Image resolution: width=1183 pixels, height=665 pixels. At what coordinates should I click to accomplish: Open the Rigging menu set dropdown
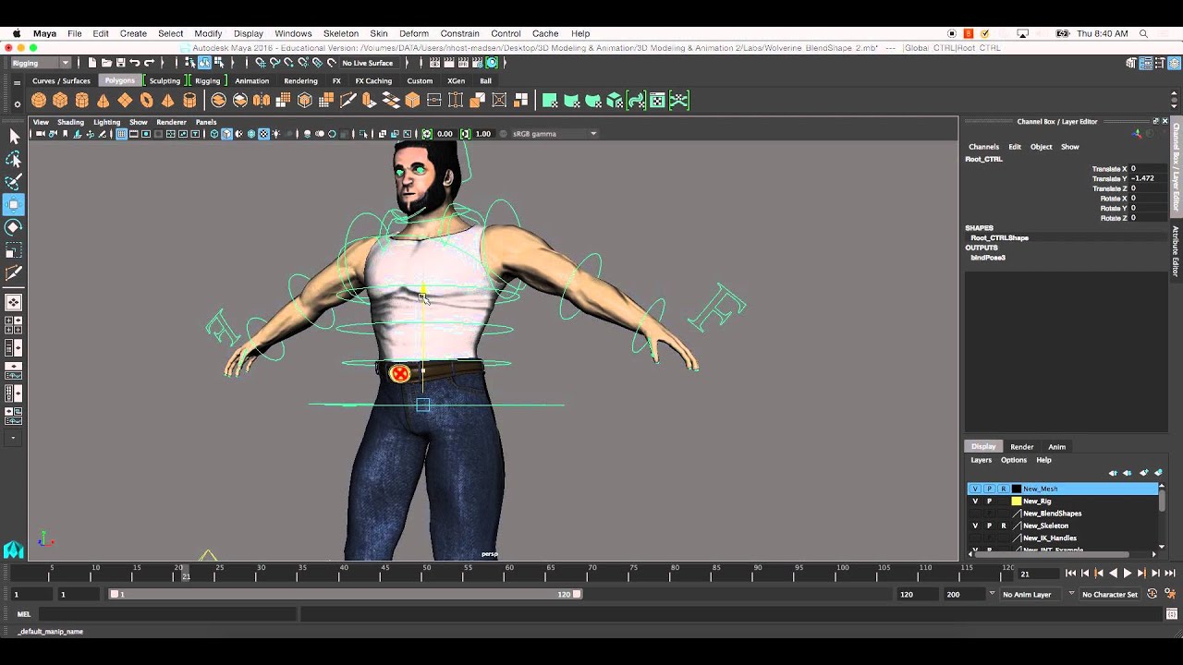click(41, 63)
